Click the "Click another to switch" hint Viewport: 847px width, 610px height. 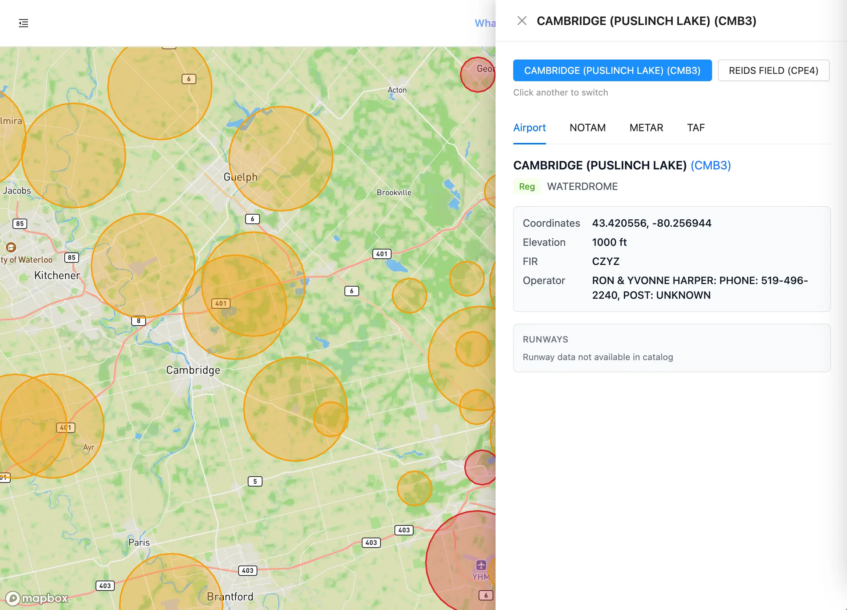pos(560,93)
